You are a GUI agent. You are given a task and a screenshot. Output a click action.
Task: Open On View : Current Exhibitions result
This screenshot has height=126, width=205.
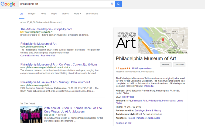tap(59, 64)
